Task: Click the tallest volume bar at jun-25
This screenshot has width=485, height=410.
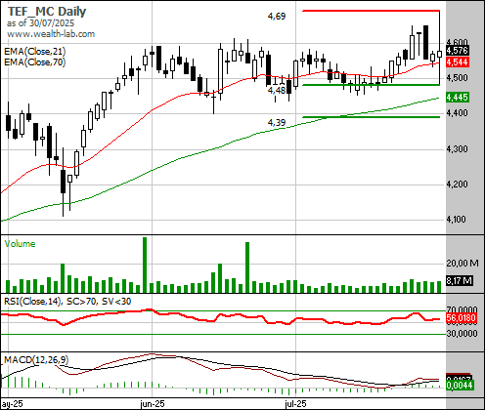Action: pyautogui.click(x=145, y=265)
